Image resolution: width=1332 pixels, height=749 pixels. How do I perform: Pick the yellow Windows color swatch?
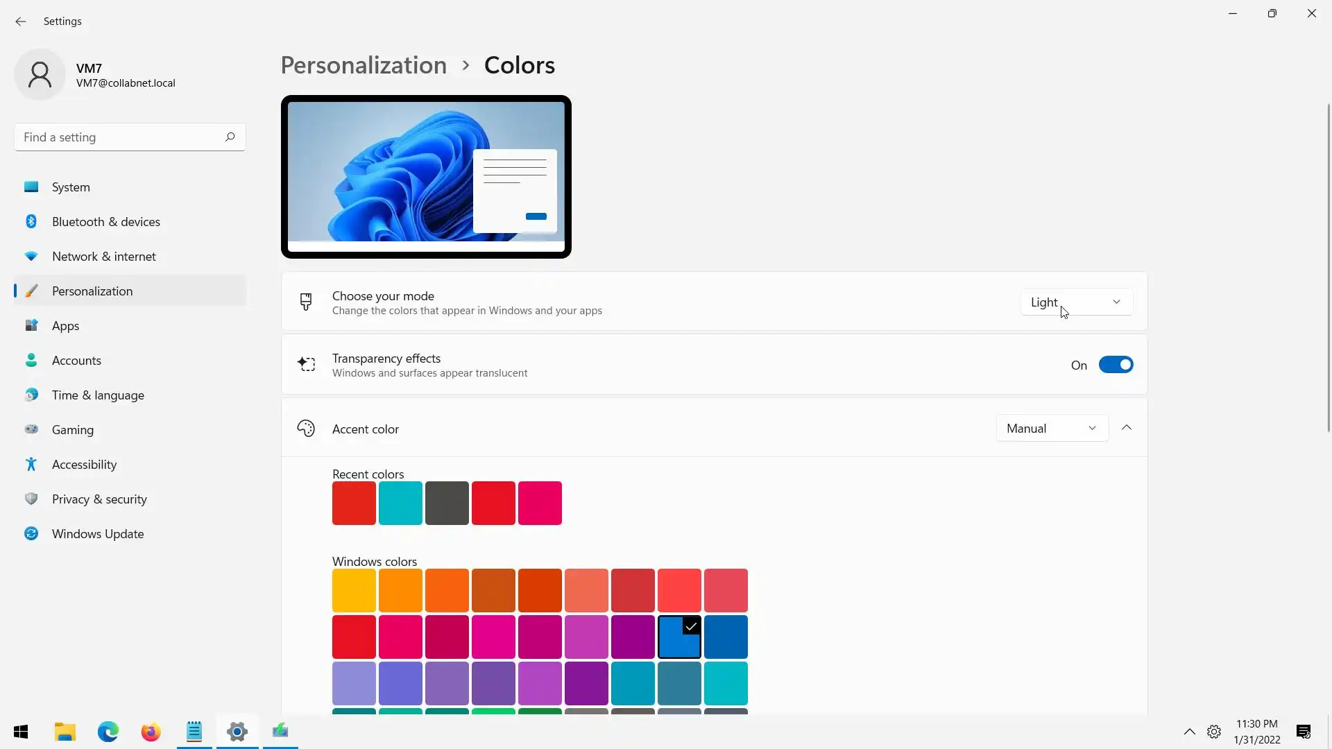(x=354, y=590)
